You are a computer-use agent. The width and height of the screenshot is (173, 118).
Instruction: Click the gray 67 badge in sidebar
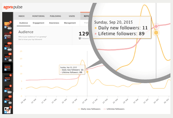pos(10,103)
